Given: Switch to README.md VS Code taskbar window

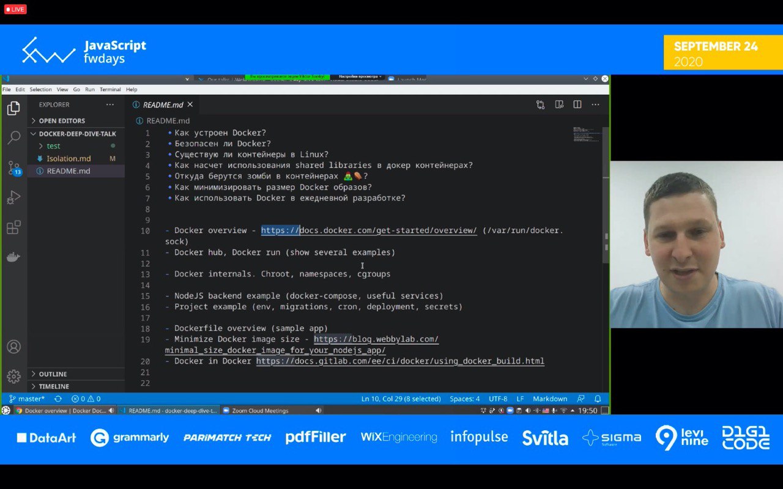Looking at the screenshot, I should 168,411.
